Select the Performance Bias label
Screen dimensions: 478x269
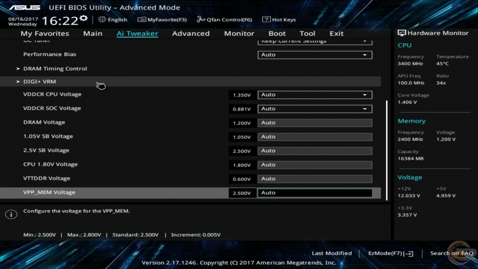point(50,54)
